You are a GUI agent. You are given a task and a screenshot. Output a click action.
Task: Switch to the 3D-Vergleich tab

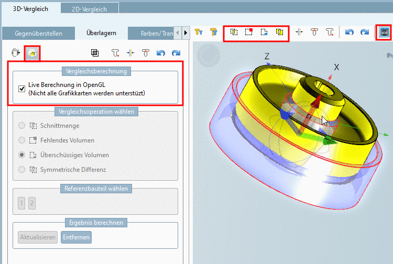[x=30, y=9]
